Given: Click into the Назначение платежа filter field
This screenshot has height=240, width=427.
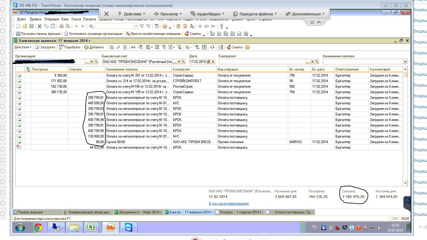Looking at the screenshot, I should click(363, 62).
